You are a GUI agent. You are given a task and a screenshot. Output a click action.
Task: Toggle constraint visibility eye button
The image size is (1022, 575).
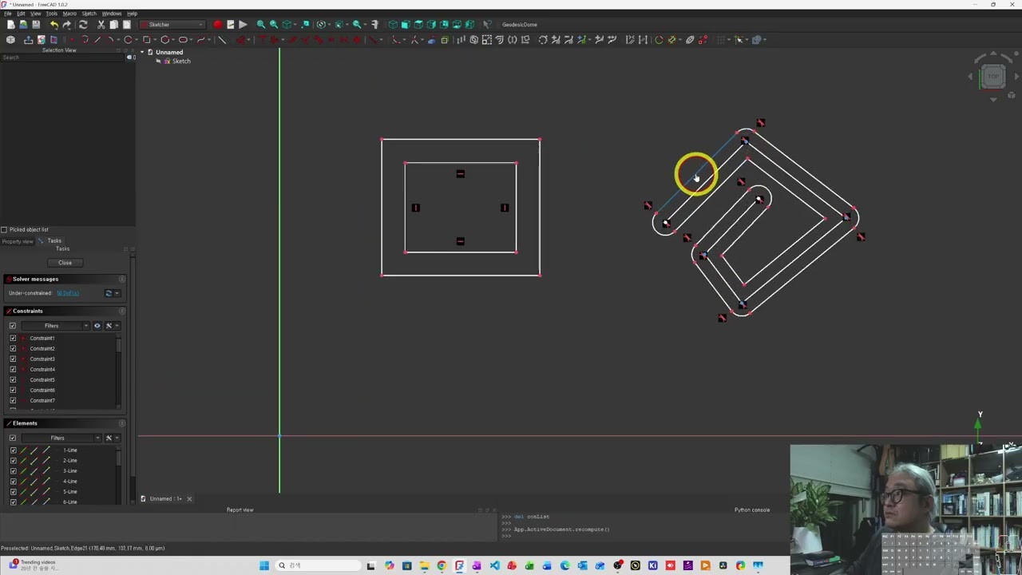pos(97,326)
